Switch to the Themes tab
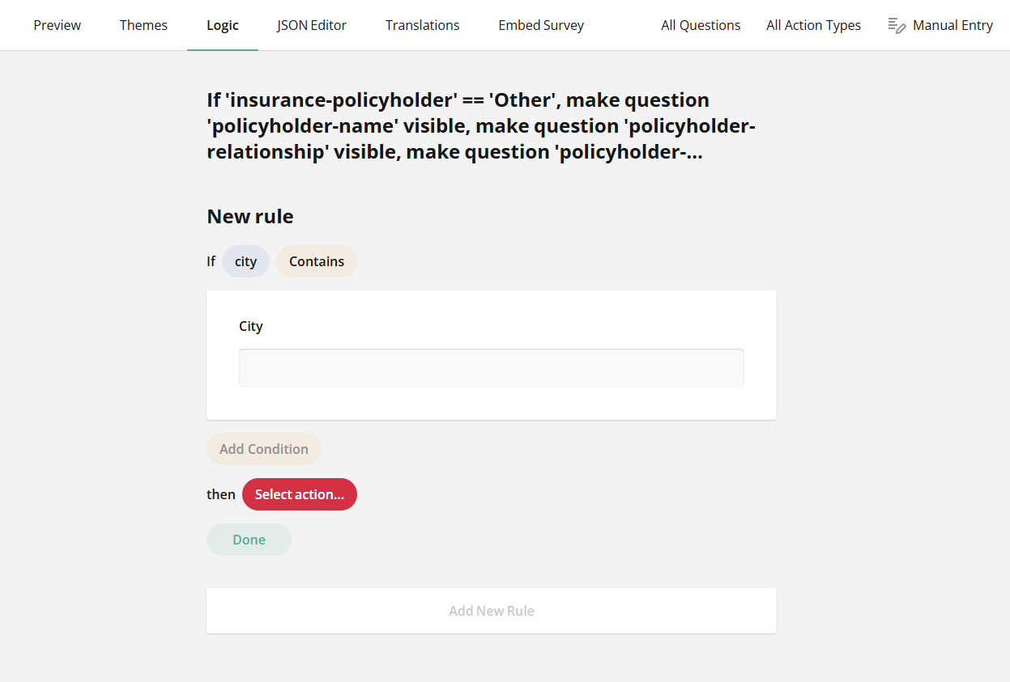The height and width of the screenshot is (682, 1010). point(143,25)
